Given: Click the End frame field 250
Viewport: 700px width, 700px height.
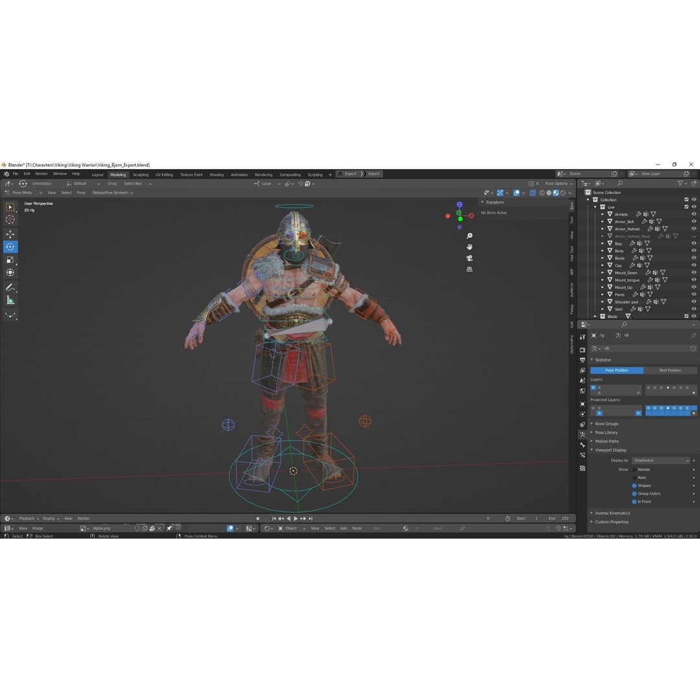Looking at the screenshot, I should 559,519.
